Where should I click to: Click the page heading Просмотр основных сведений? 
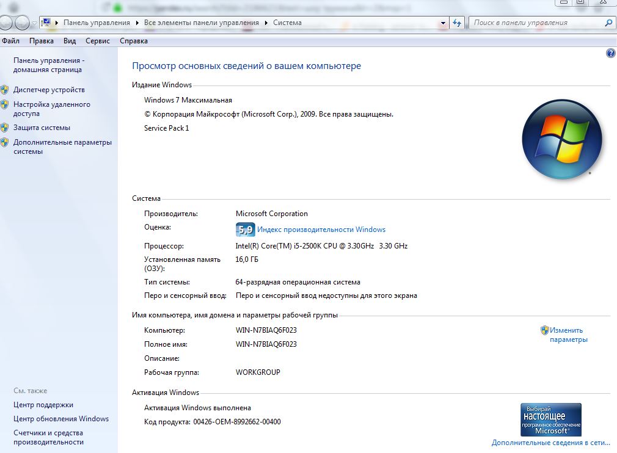coord(246,66)
